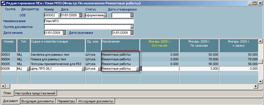
Task: Click the Цепь ПРЛ-38,1 cell
Action: coord(56,69)
